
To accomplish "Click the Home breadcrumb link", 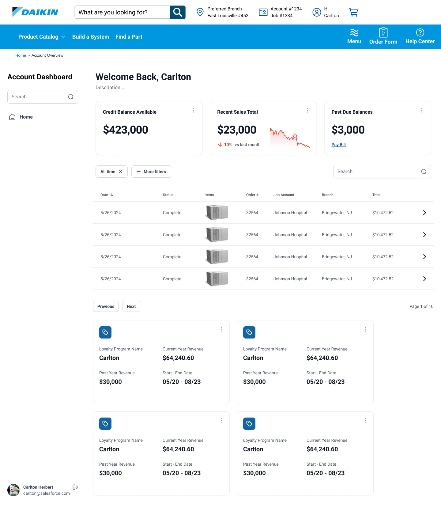I will click(x=21, y=55).
